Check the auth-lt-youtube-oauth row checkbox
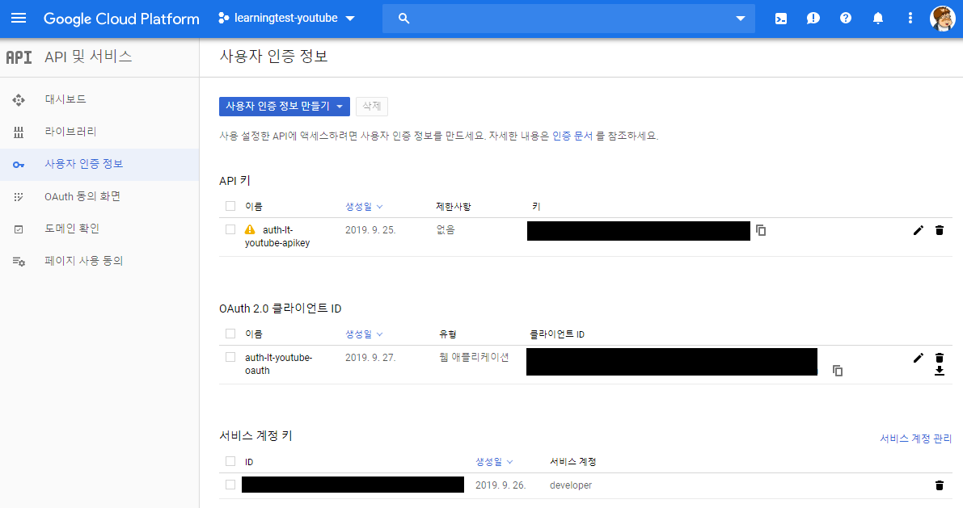The width and height of the screenshot is (963, 508). coord(230,357)
